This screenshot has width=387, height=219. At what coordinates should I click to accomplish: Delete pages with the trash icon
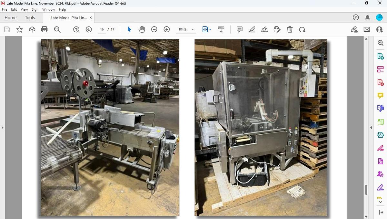click(290, 29)
